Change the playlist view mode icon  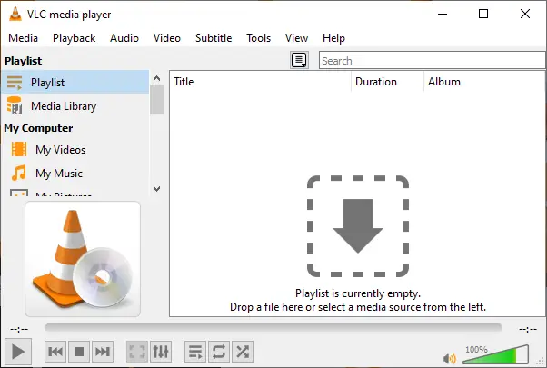point(299,60)
